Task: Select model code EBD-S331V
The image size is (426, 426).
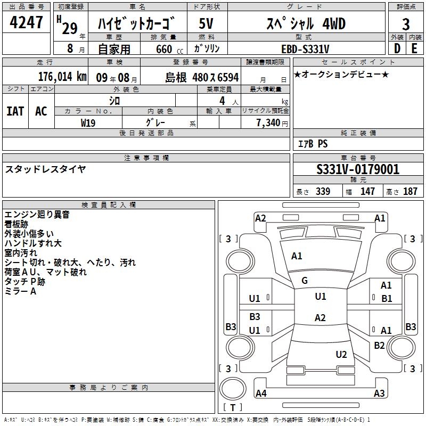Action: 305,49
